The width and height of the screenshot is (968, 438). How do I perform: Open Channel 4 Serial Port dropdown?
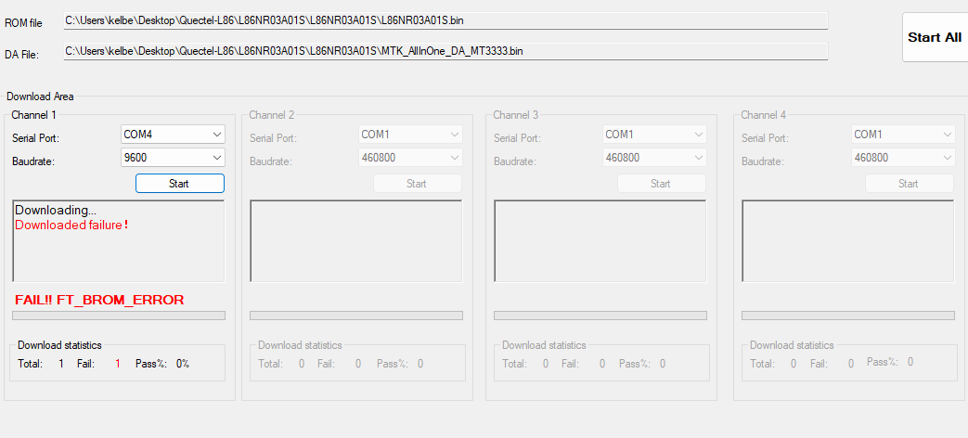903,135
